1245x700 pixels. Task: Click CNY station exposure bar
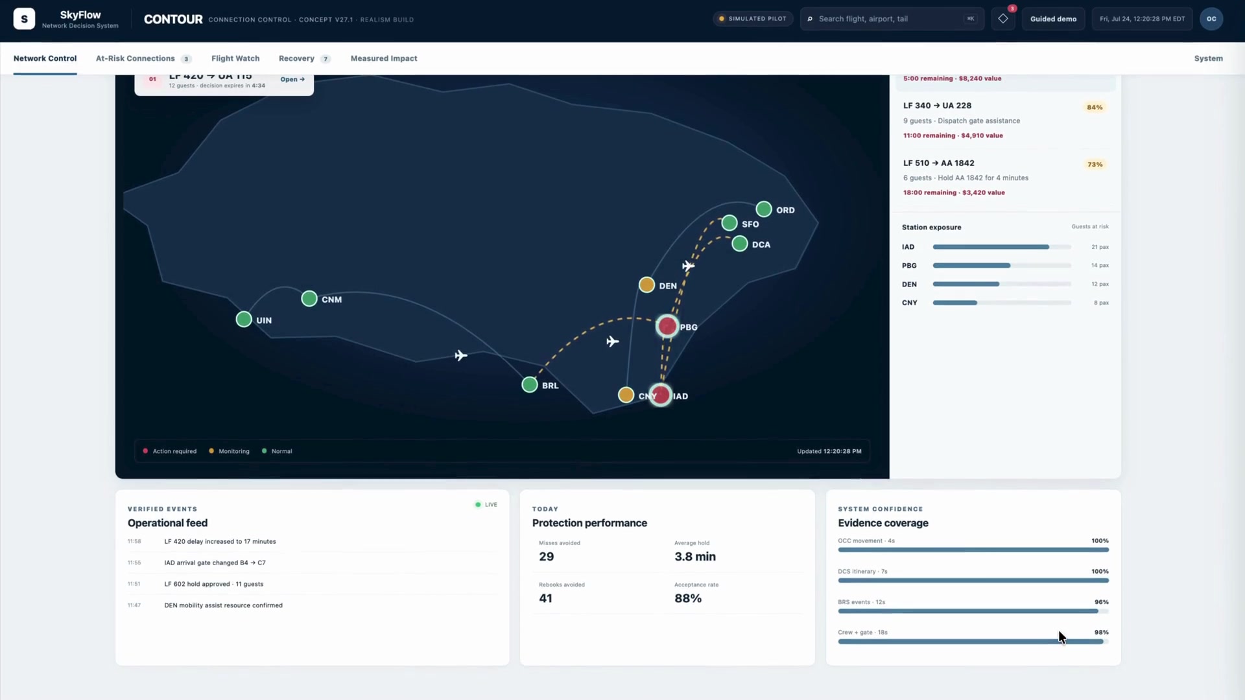[x=1002, y=303]
